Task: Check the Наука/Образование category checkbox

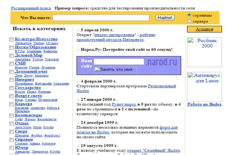Action: [11, 47]
